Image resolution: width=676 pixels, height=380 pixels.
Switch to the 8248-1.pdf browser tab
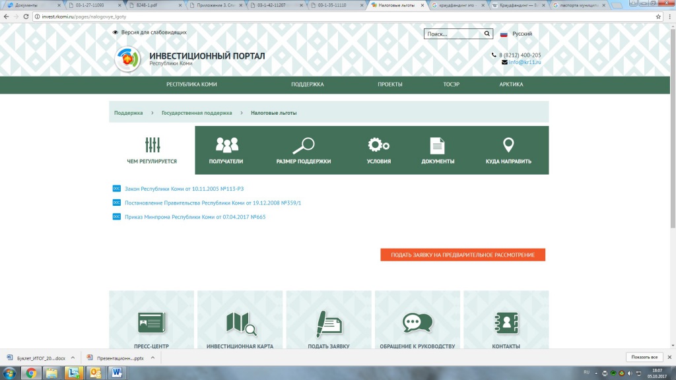pyautogui.click(x=156, y=5)
